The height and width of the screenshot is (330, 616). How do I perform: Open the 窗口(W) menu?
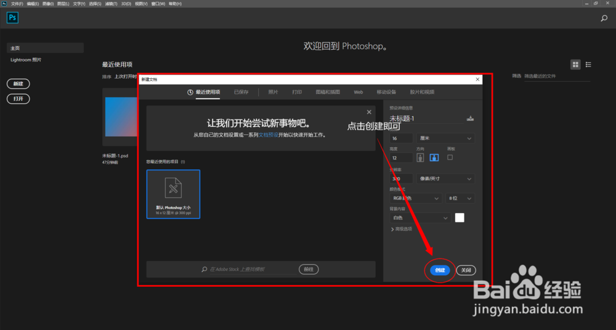coord(158,4)
